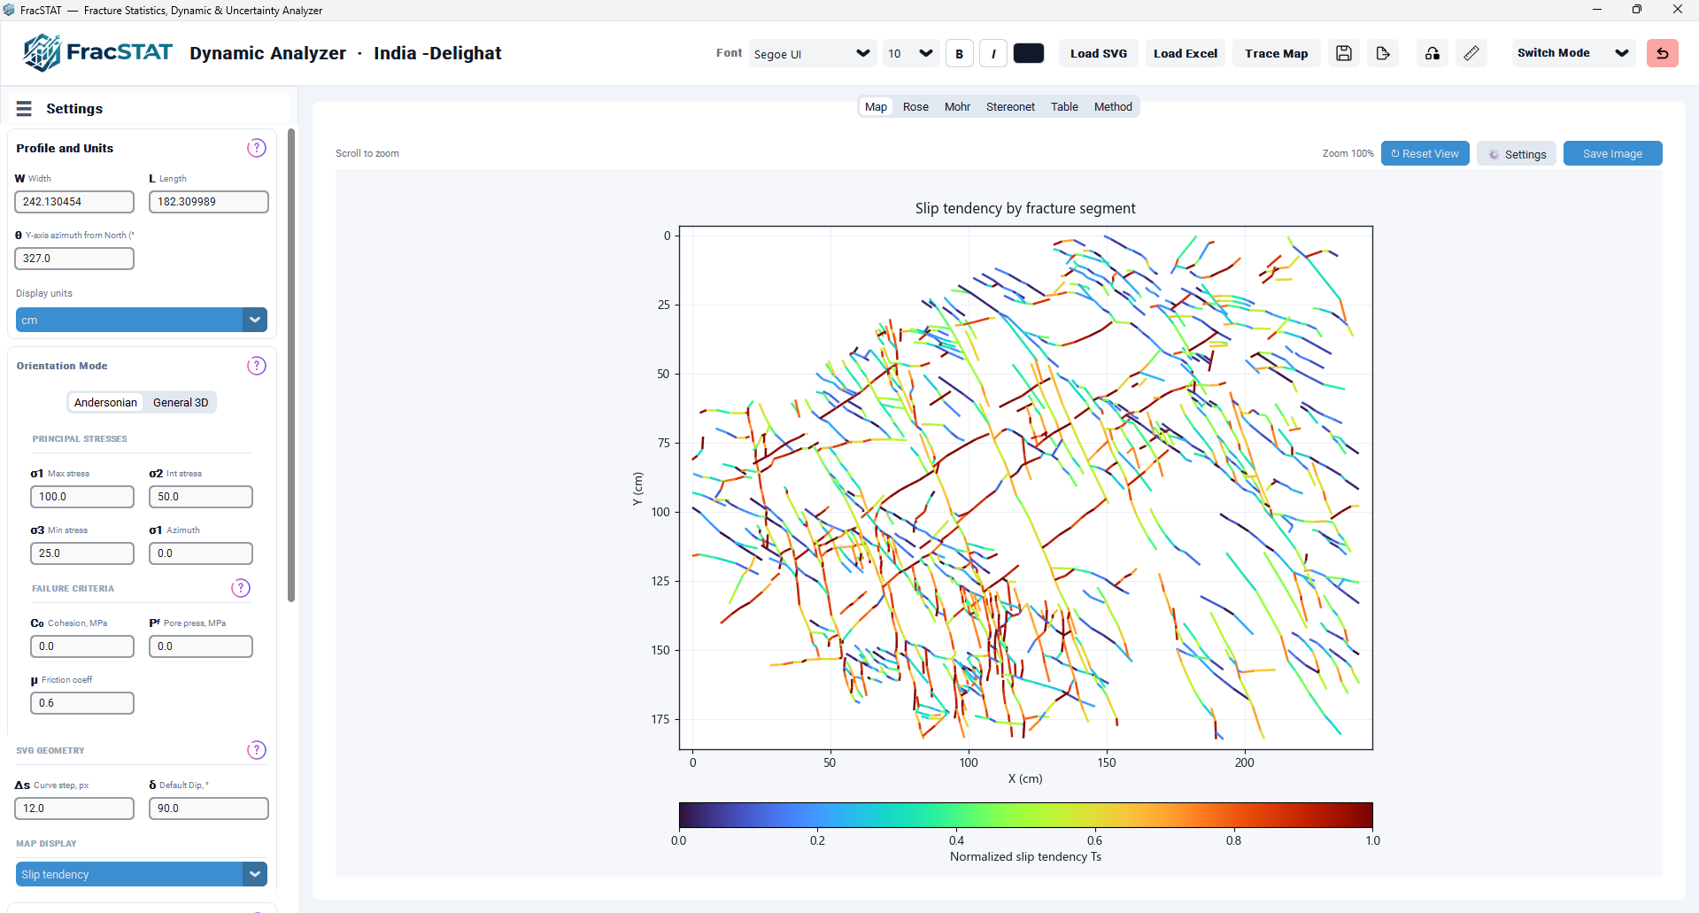
Task: Switch to the Rose tab
Action: pyautogui.click(x=915, y=107)
